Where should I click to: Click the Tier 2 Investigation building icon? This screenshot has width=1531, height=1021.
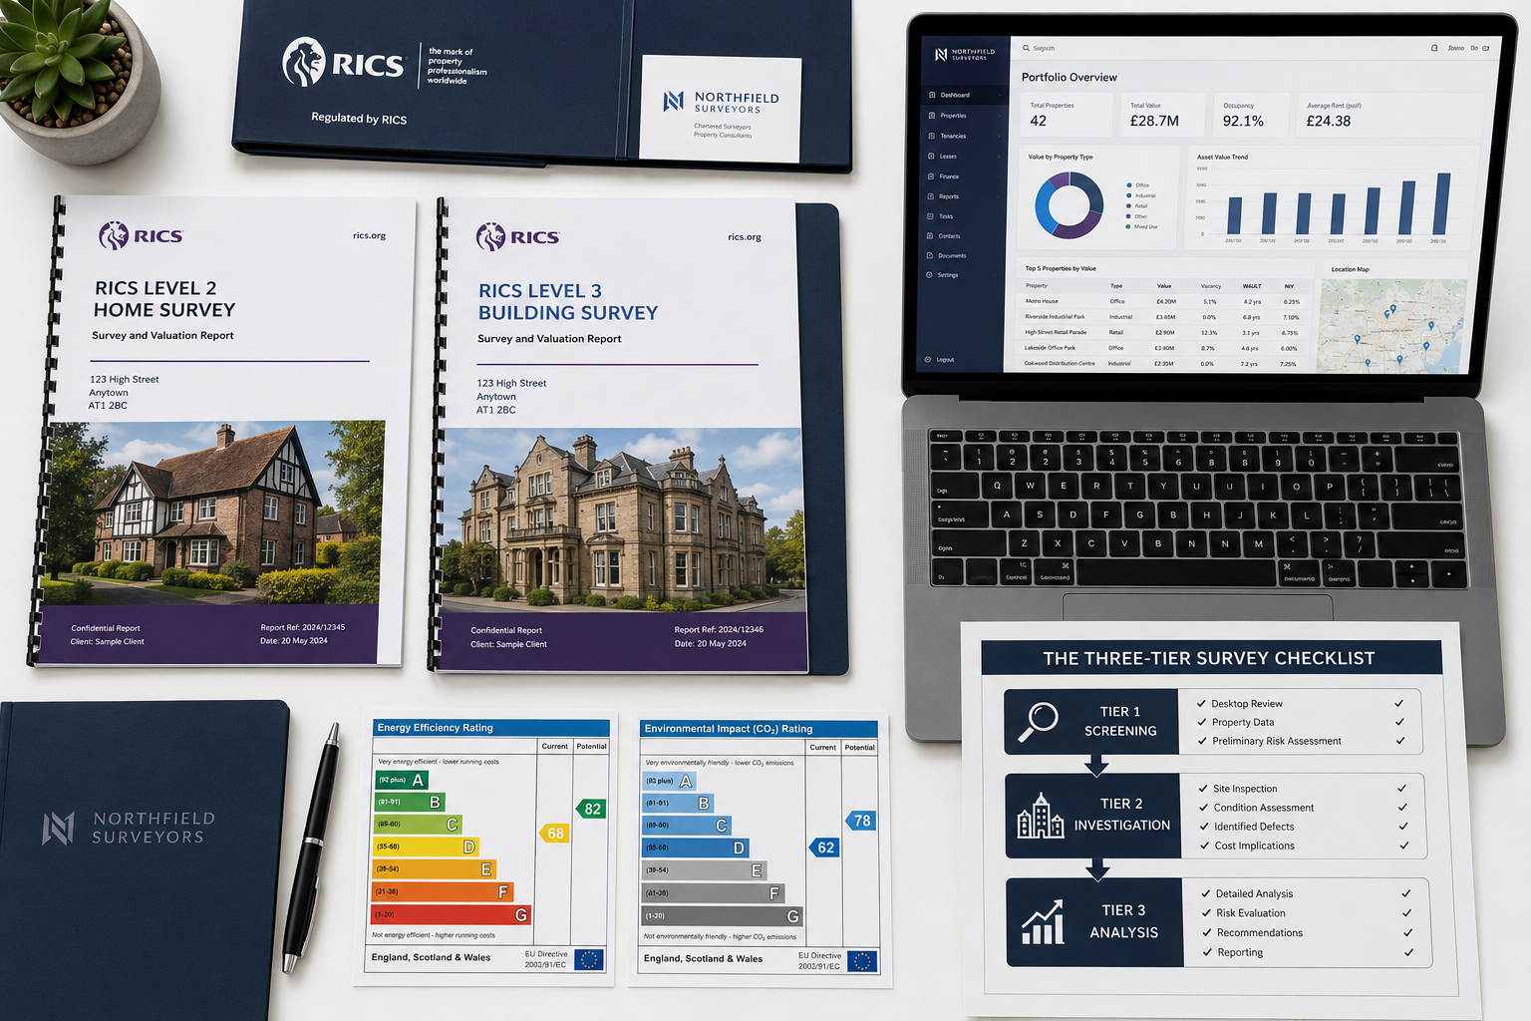coord(1040,815)
